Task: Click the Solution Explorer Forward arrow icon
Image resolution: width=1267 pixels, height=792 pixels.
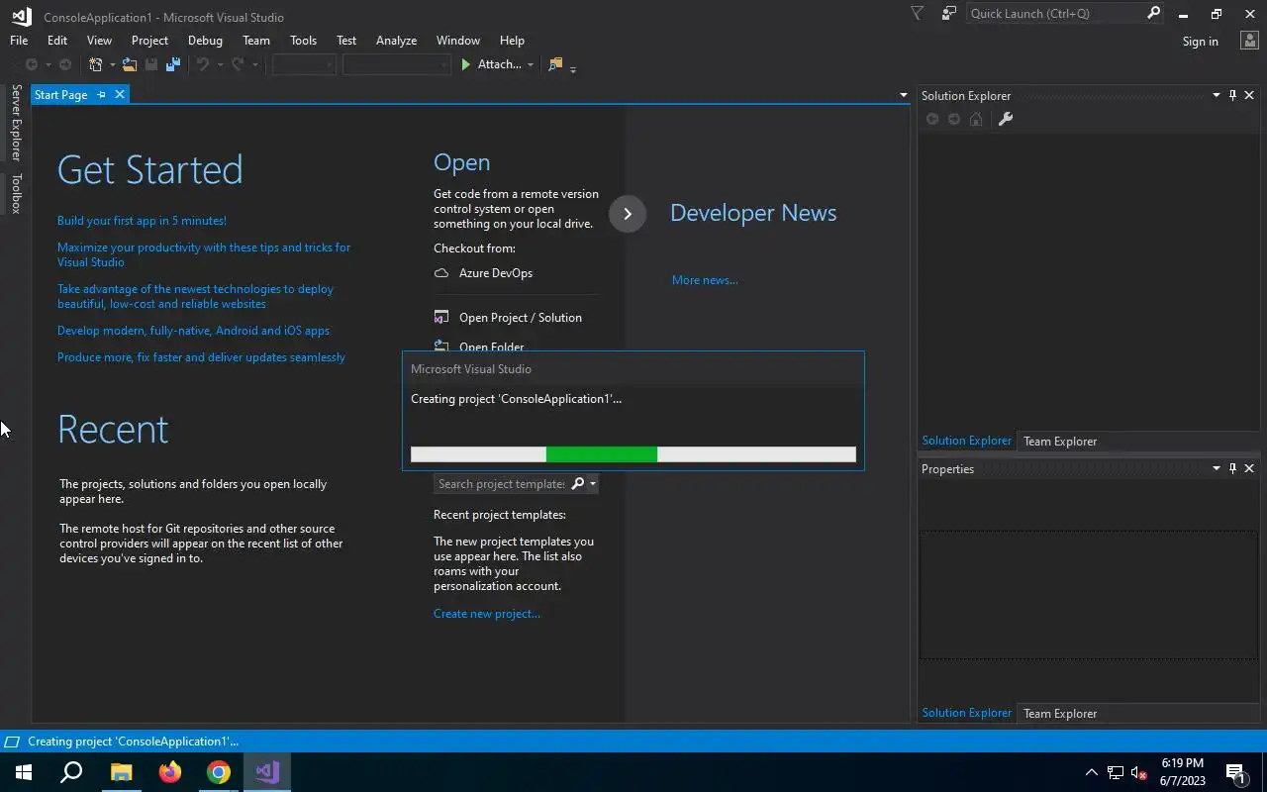Action: (x=954, y=119)
